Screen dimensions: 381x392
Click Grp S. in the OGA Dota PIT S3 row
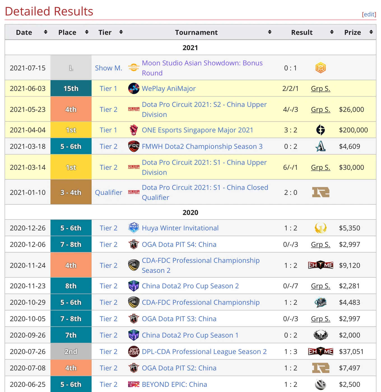(x=320, y=319)
